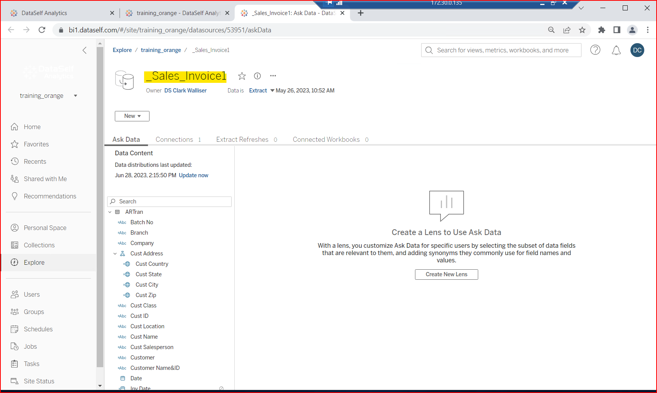Collapse the left navigation sidebar

[85, 50]
